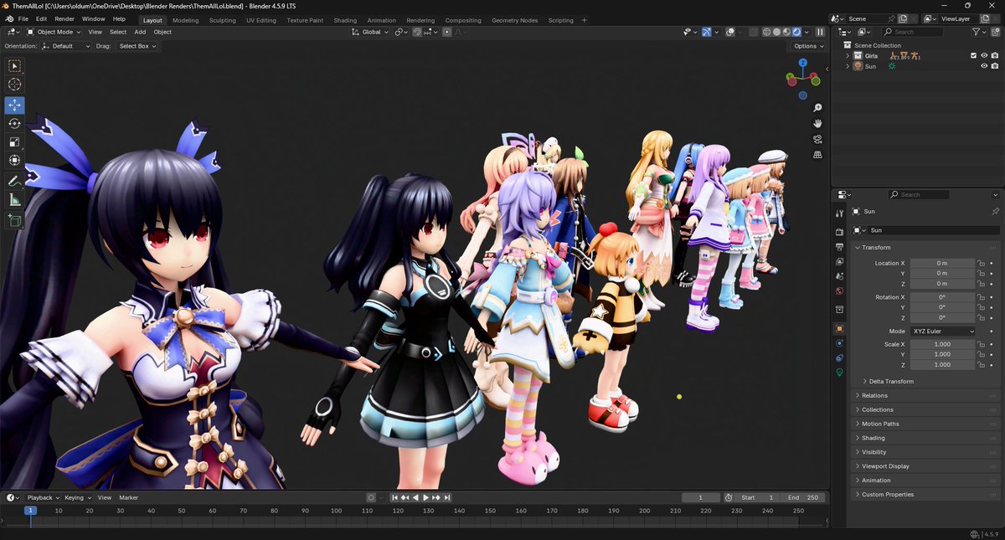Lock Location X padlock
Screen dimensions: 1005x540
pos(981,263)
